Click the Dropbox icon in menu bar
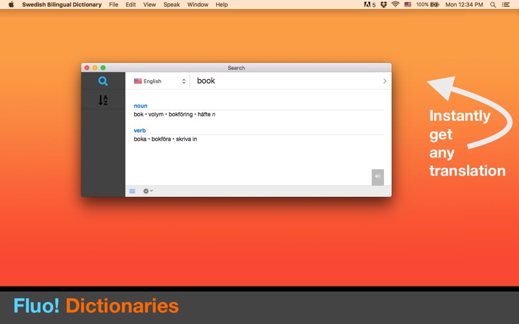519x324 pixels. 383,5
